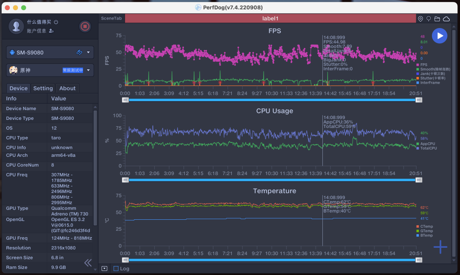The width and height of the screenshot is (460, 275).
Task: Click the CPU Arch value arm64-v8a
Action: (63, 155)
